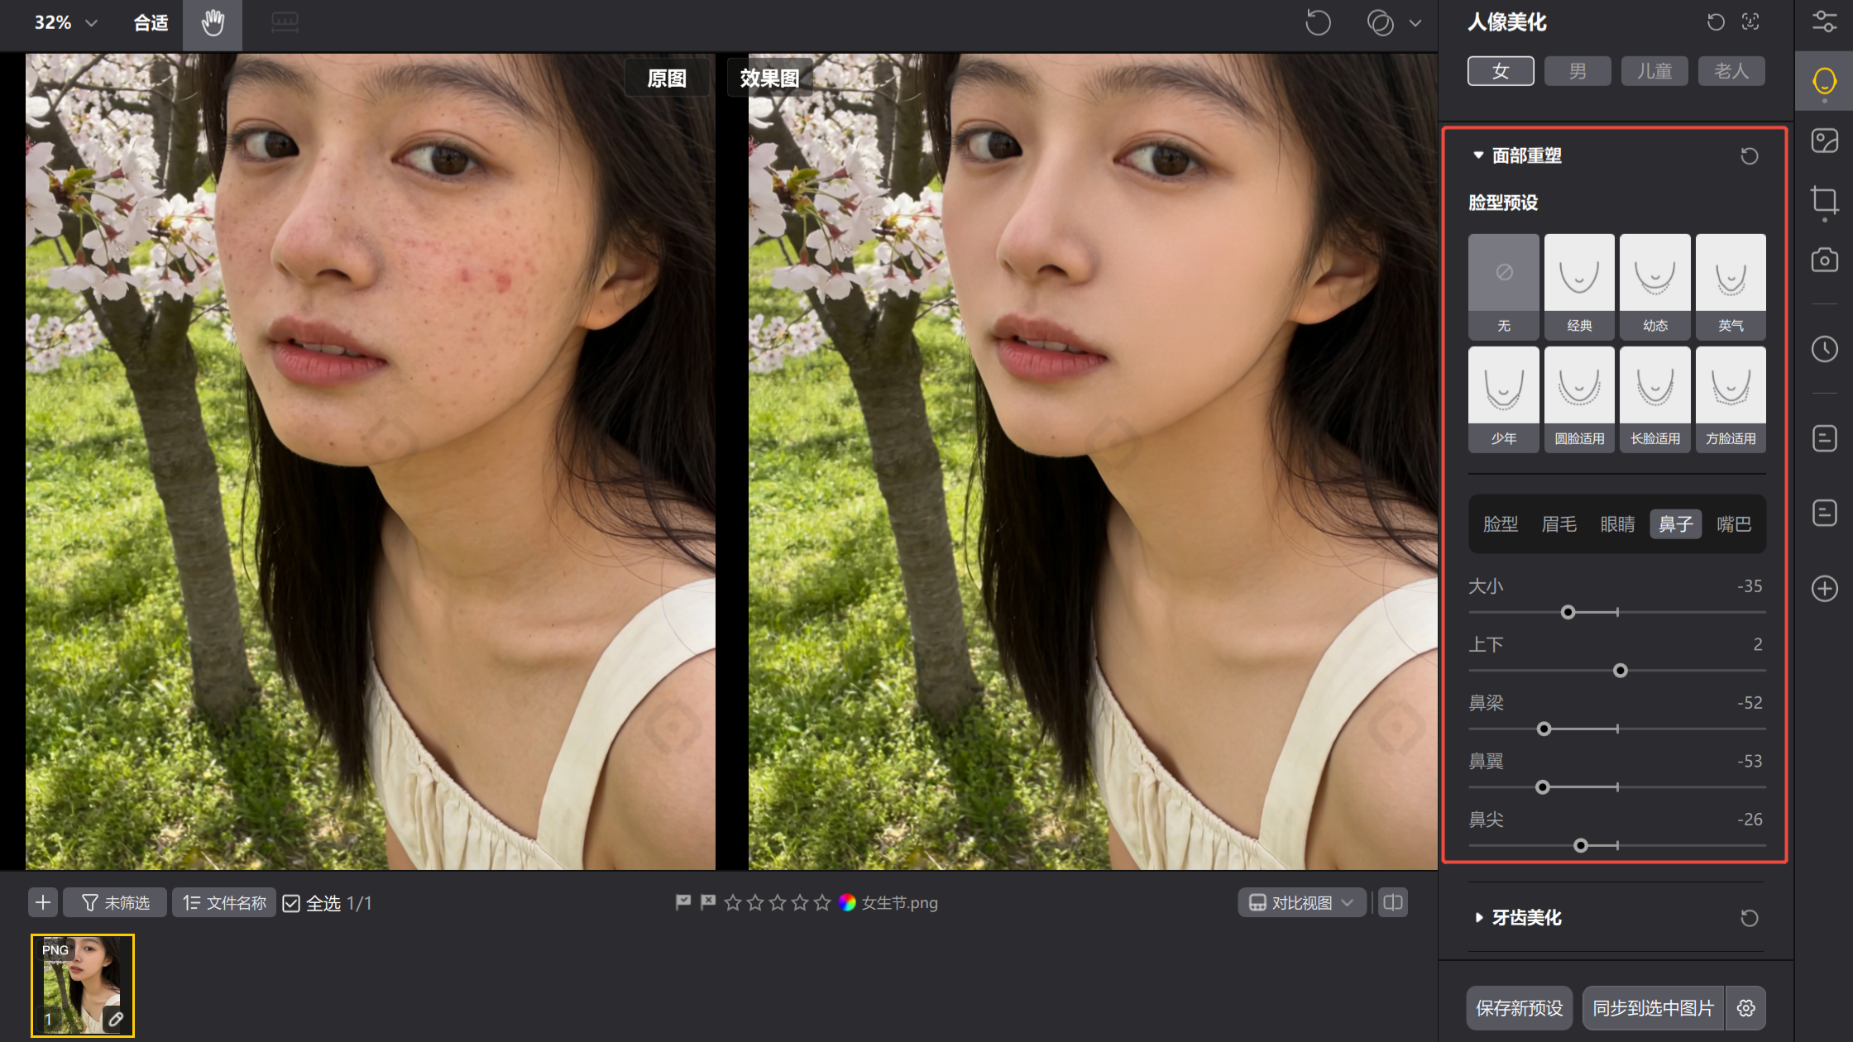1853x1042 pixels.
Task: Open the portrait beautify face icon panel
Action: click(1824, 81)
